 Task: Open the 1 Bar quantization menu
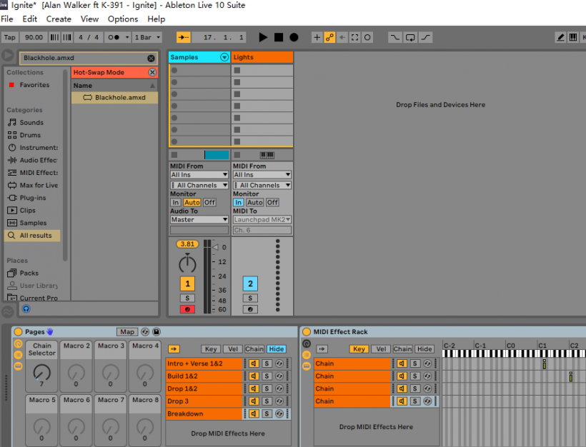point(147,37)
